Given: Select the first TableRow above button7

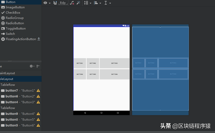Looking at the screenshot, I should pyautogui.click(x=21, y=85).
